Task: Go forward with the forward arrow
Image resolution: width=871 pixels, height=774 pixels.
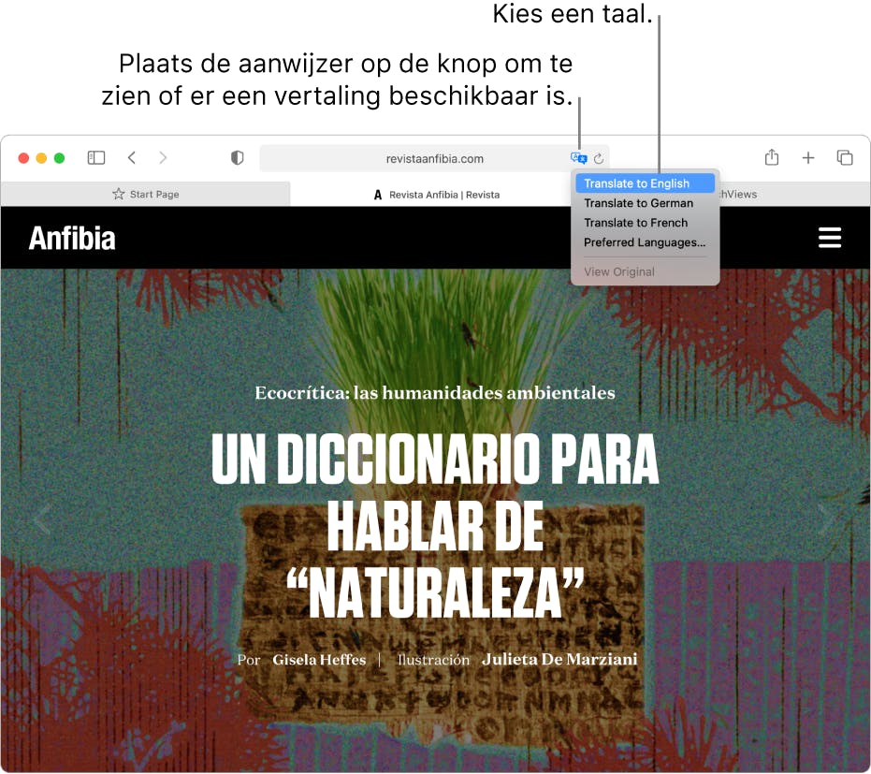Action: (163, 158)
